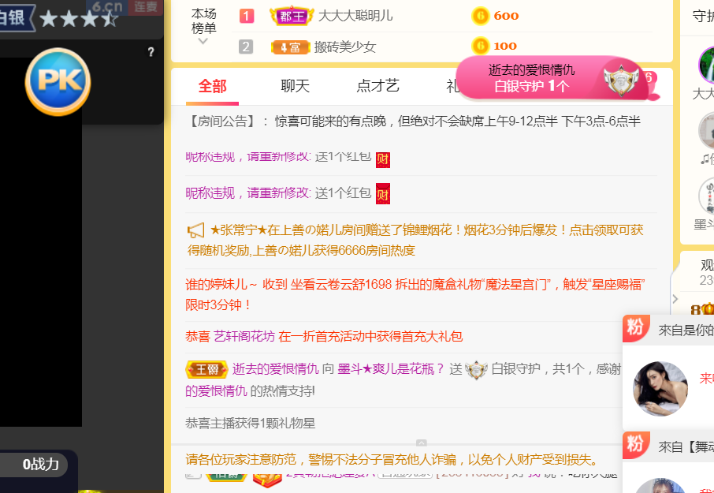Click the 连麦 button in the video corner
Screen dimensions: 714x493
(x=145, y=7)
